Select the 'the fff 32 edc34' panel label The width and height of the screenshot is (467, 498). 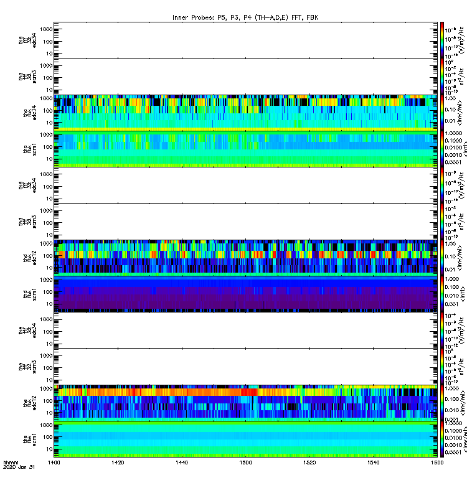(x=27, y=331)
